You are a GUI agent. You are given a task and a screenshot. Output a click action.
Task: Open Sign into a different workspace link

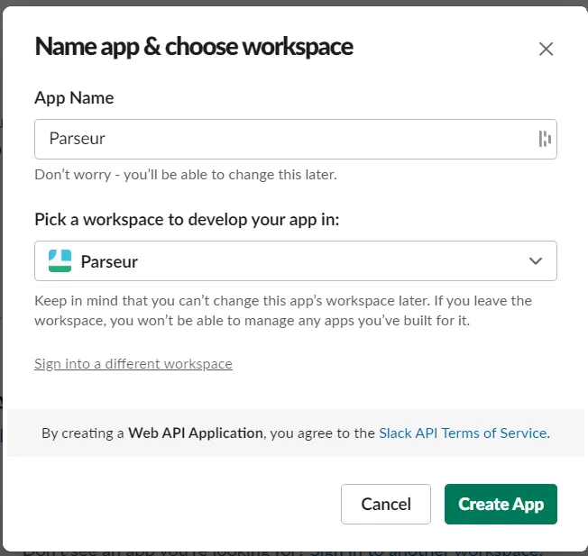(133, 364)
